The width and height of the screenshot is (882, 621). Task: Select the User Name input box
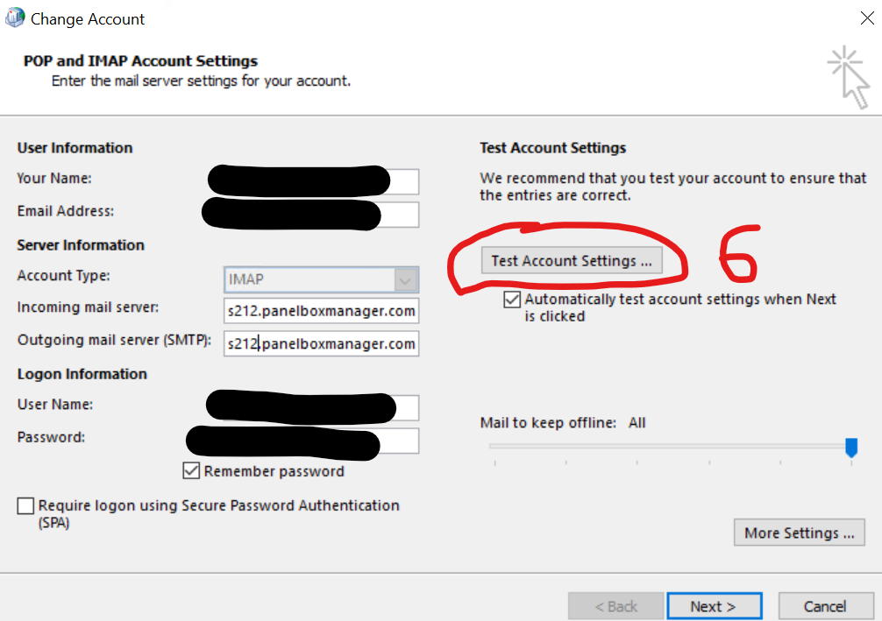tap(406, 407)
